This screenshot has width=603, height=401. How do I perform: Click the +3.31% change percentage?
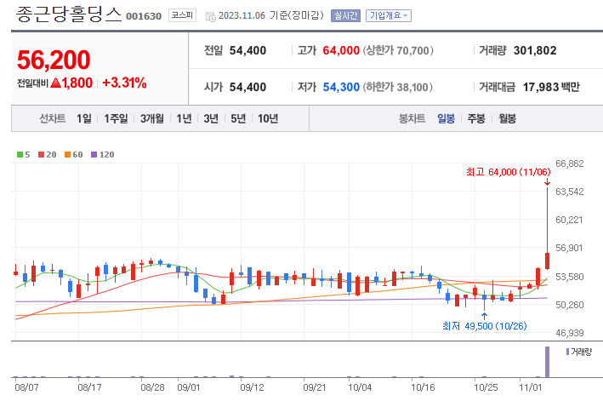[x=124, y=83]
